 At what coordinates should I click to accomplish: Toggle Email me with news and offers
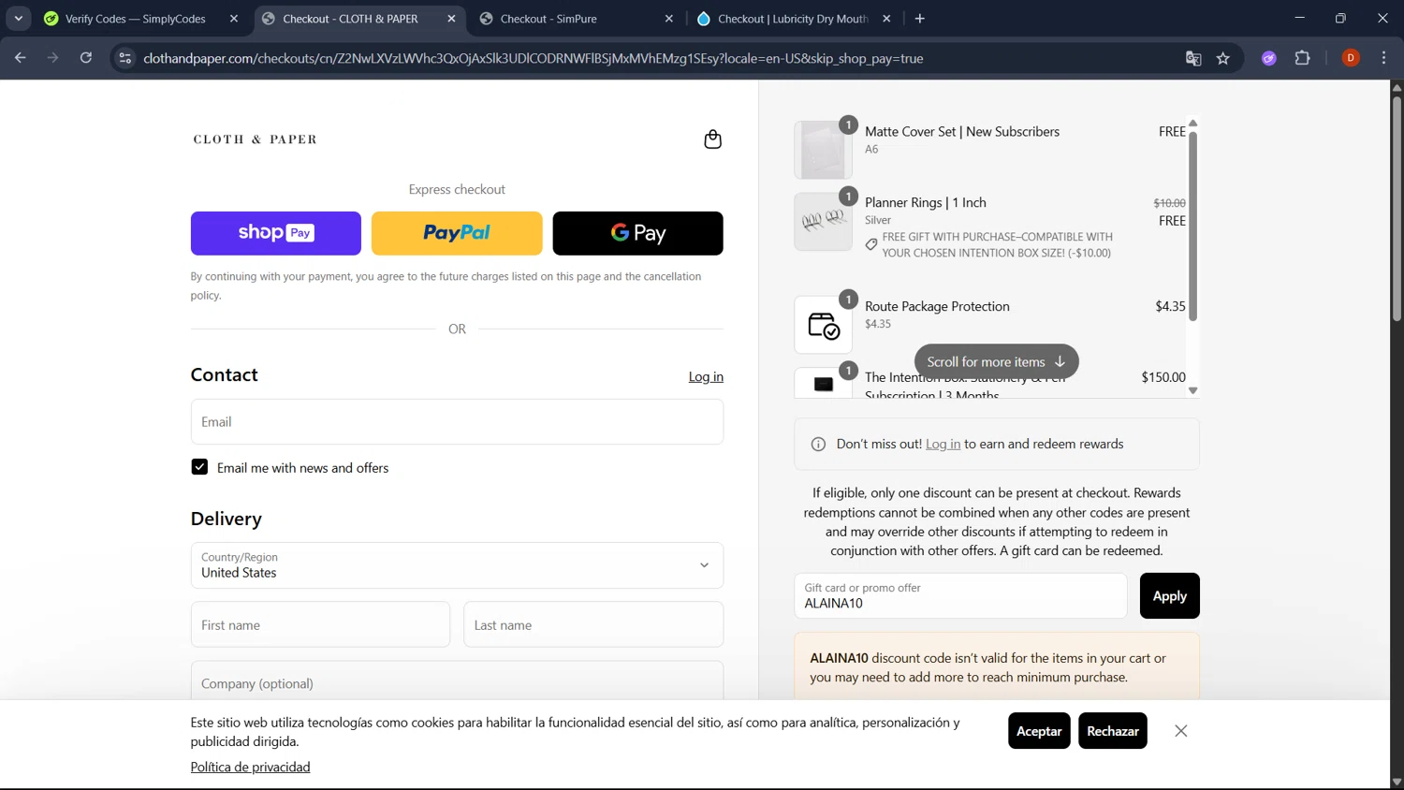click(x=199, y=467)
